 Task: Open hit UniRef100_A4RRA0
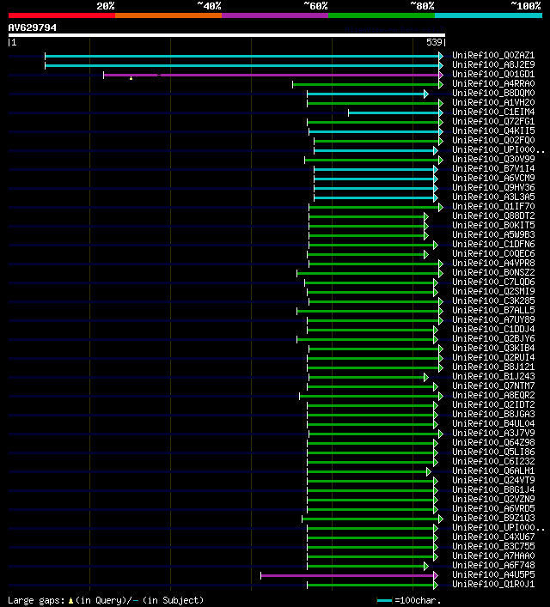(x=493, y=83)
